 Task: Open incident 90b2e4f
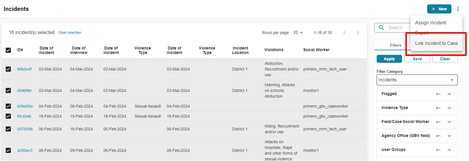click(24, 69)
